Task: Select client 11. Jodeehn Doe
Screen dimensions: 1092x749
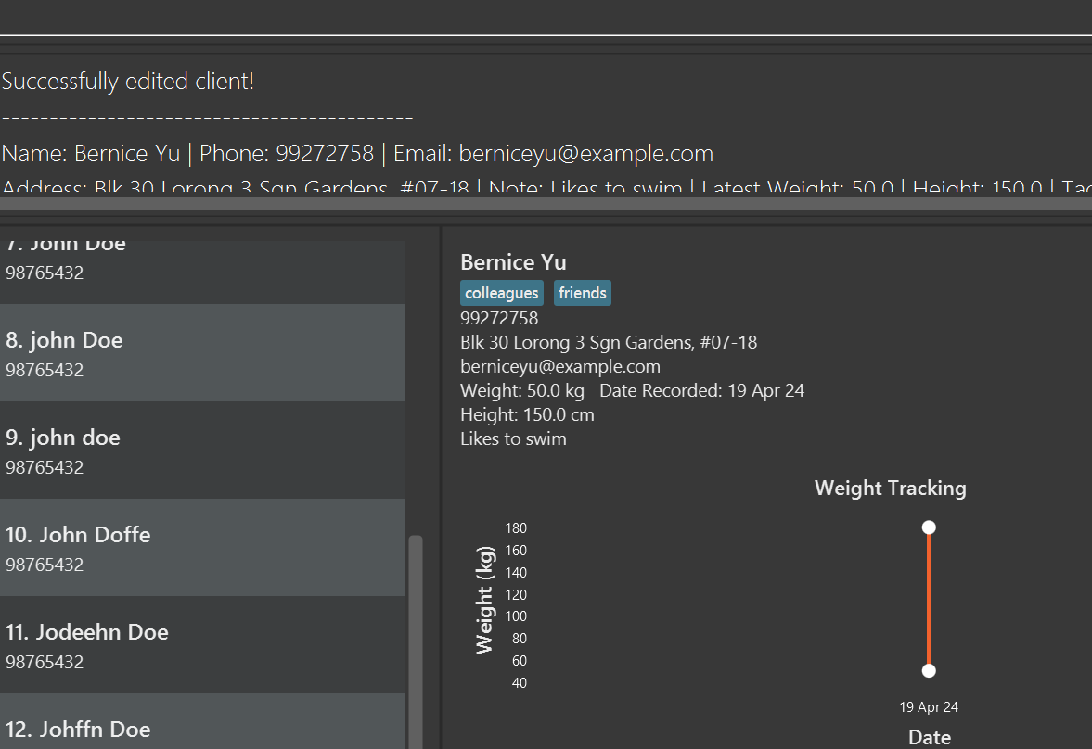Action: tap(202, 645)
